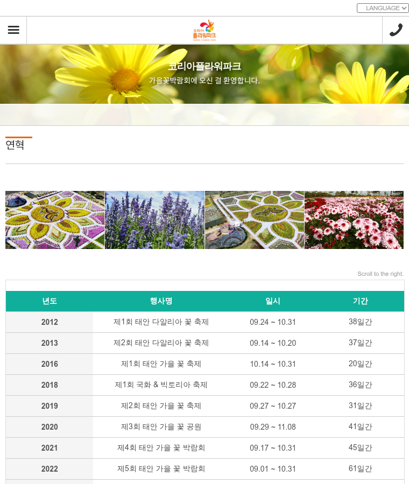The height and width of the screenshot is (484, 409).
Task: Click the 년도 column header
Action: tap(50, 301)
